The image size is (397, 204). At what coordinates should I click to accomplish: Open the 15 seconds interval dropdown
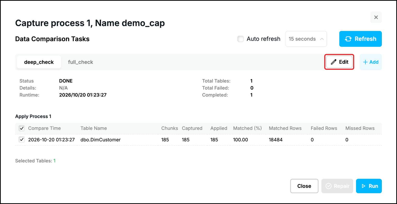306,39
